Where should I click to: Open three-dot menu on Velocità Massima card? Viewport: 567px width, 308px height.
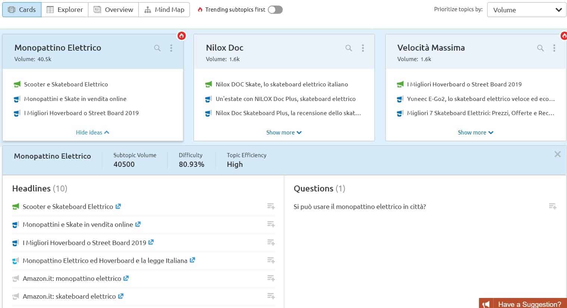(554, 48)
